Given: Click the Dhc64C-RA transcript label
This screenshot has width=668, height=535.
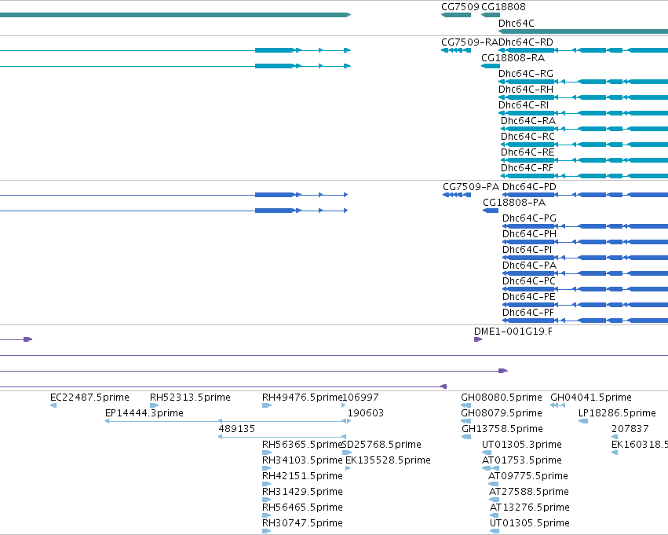Looking at the screenshot, I should [528, 121].
